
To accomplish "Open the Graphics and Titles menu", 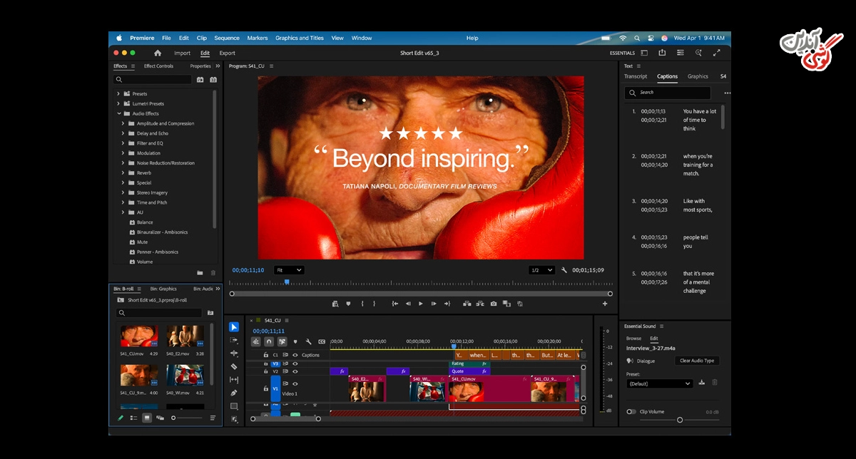I will click(300, 38).
